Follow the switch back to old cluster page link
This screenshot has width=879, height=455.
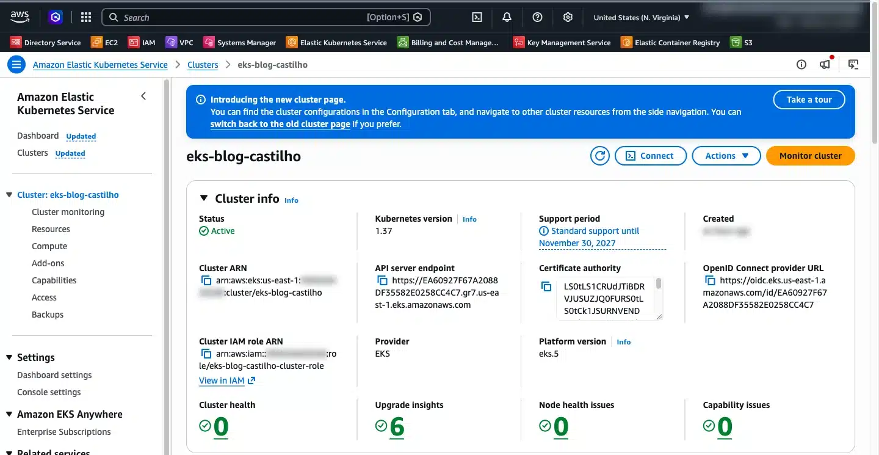[280, 124]
